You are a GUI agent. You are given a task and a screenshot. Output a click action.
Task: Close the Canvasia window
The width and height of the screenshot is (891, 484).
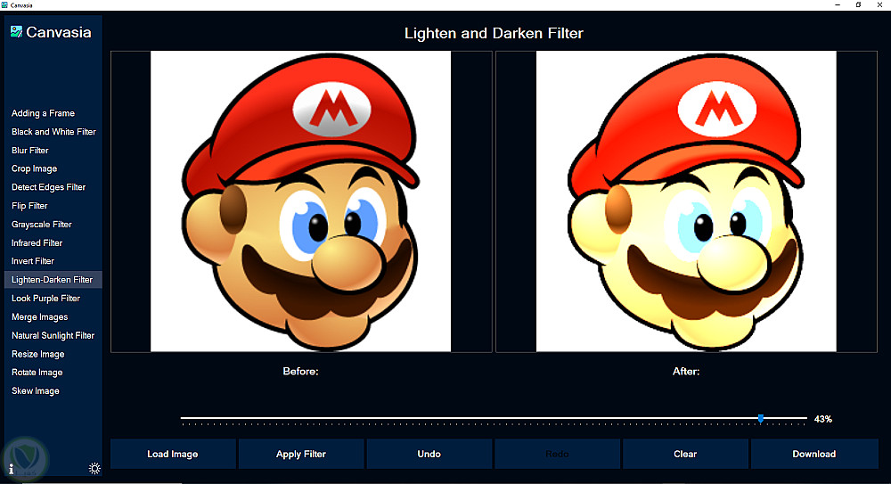point(879,4)
